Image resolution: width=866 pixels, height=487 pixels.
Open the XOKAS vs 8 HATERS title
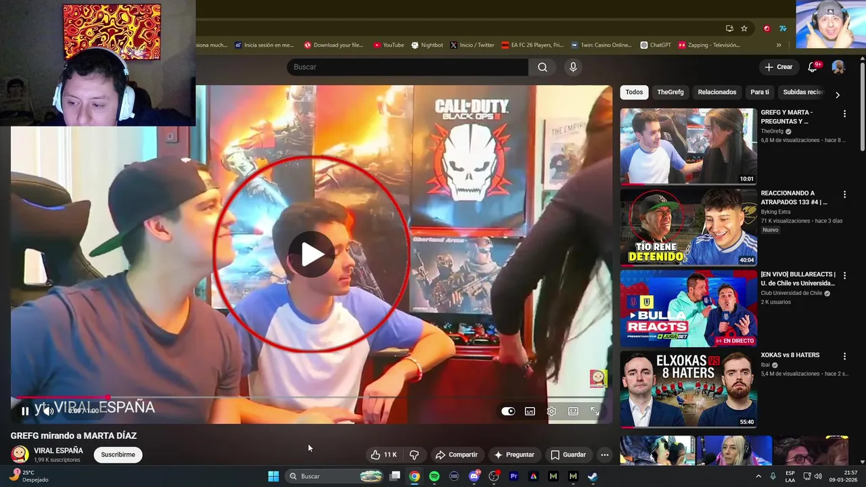pyautogui.click(x=790, y=355)
